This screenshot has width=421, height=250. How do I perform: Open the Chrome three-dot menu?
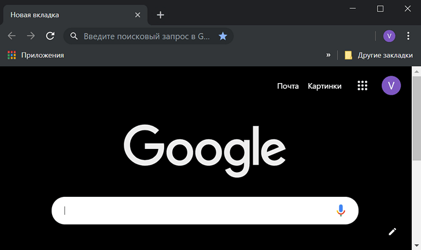[408, 36]
